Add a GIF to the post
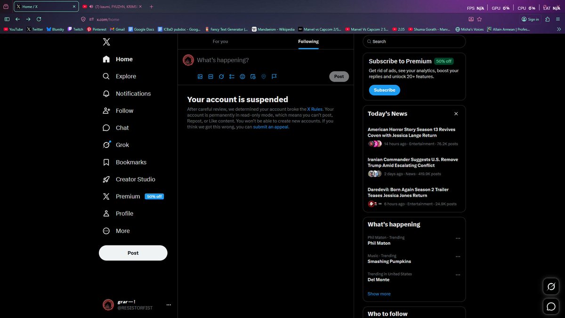The width and height of the screenshot is (565, 318). click(x=211, y=76)
